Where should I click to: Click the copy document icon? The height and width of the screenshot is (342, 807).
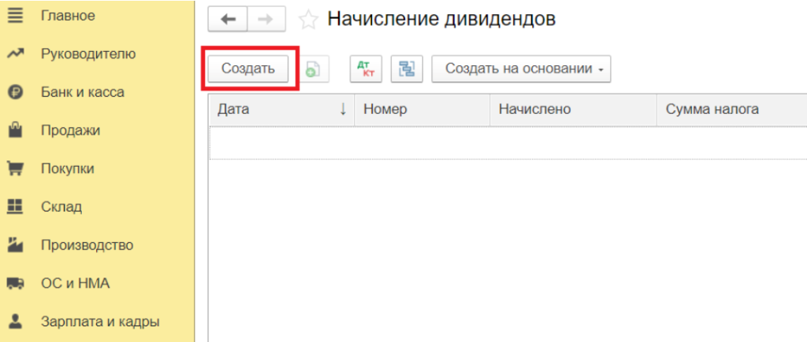313,69
